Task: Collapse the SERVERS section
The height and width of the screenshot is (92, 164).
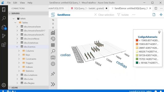Action: 10,14
